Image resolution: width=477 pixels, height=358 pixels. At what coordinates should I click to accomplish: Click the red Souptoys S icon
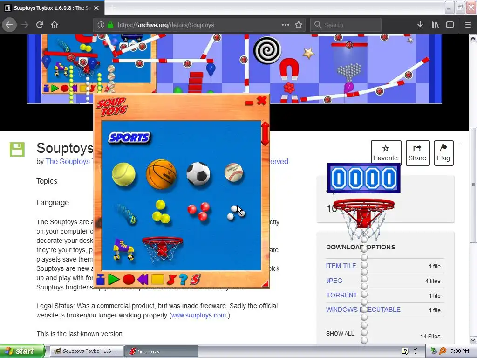(x=195, y=279)
